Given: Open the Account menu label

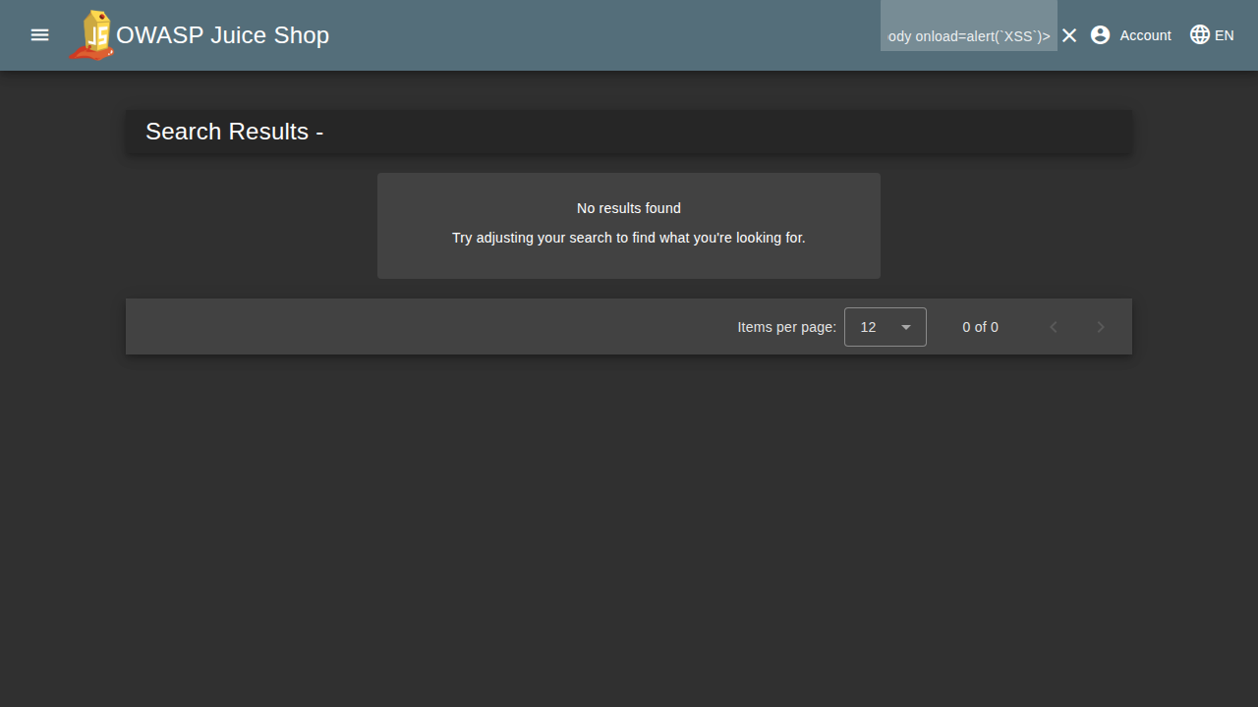Looking at the screenshot, I should 1145,35.
